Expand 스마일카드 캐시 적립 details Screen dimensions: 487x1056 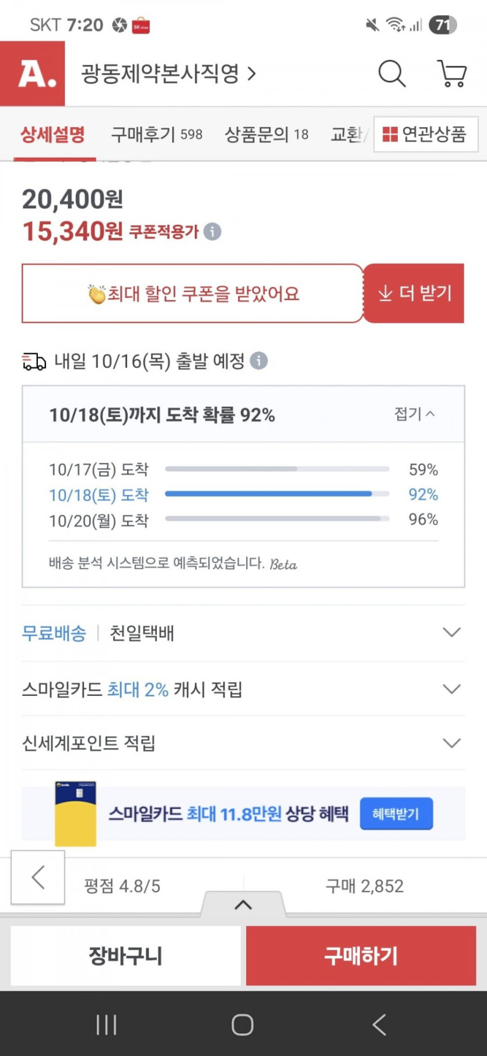click(x=451, y=689)
